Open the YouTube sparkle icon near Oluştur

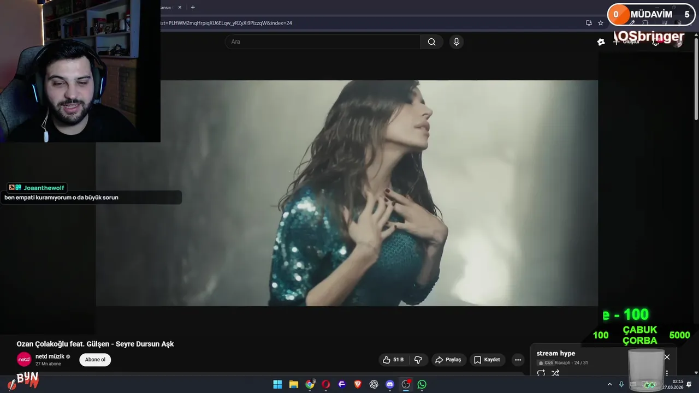tap(601, 42)
